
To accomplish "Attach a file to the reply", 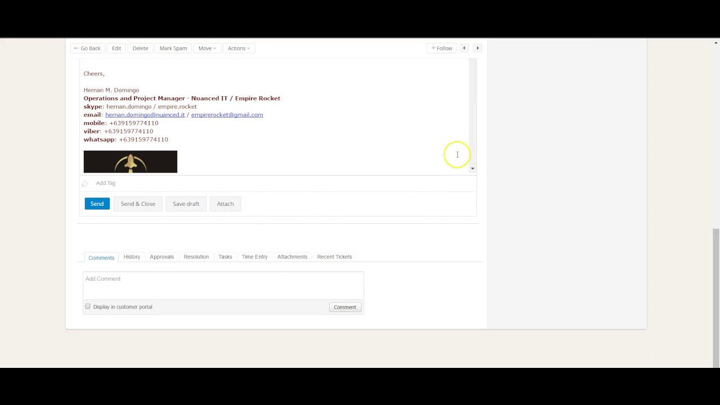I will point(225,204).
